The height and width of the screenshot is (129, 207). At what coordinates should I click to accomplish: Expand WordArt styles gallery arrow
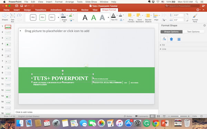click(x=109, y=18)
